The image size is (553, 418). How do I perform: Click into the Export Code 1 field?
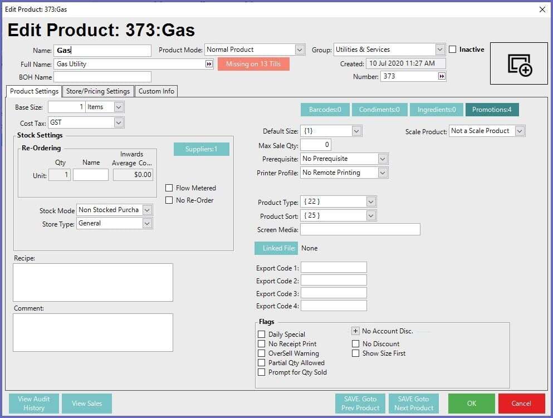pyautogui.click(x=334, y=268)
